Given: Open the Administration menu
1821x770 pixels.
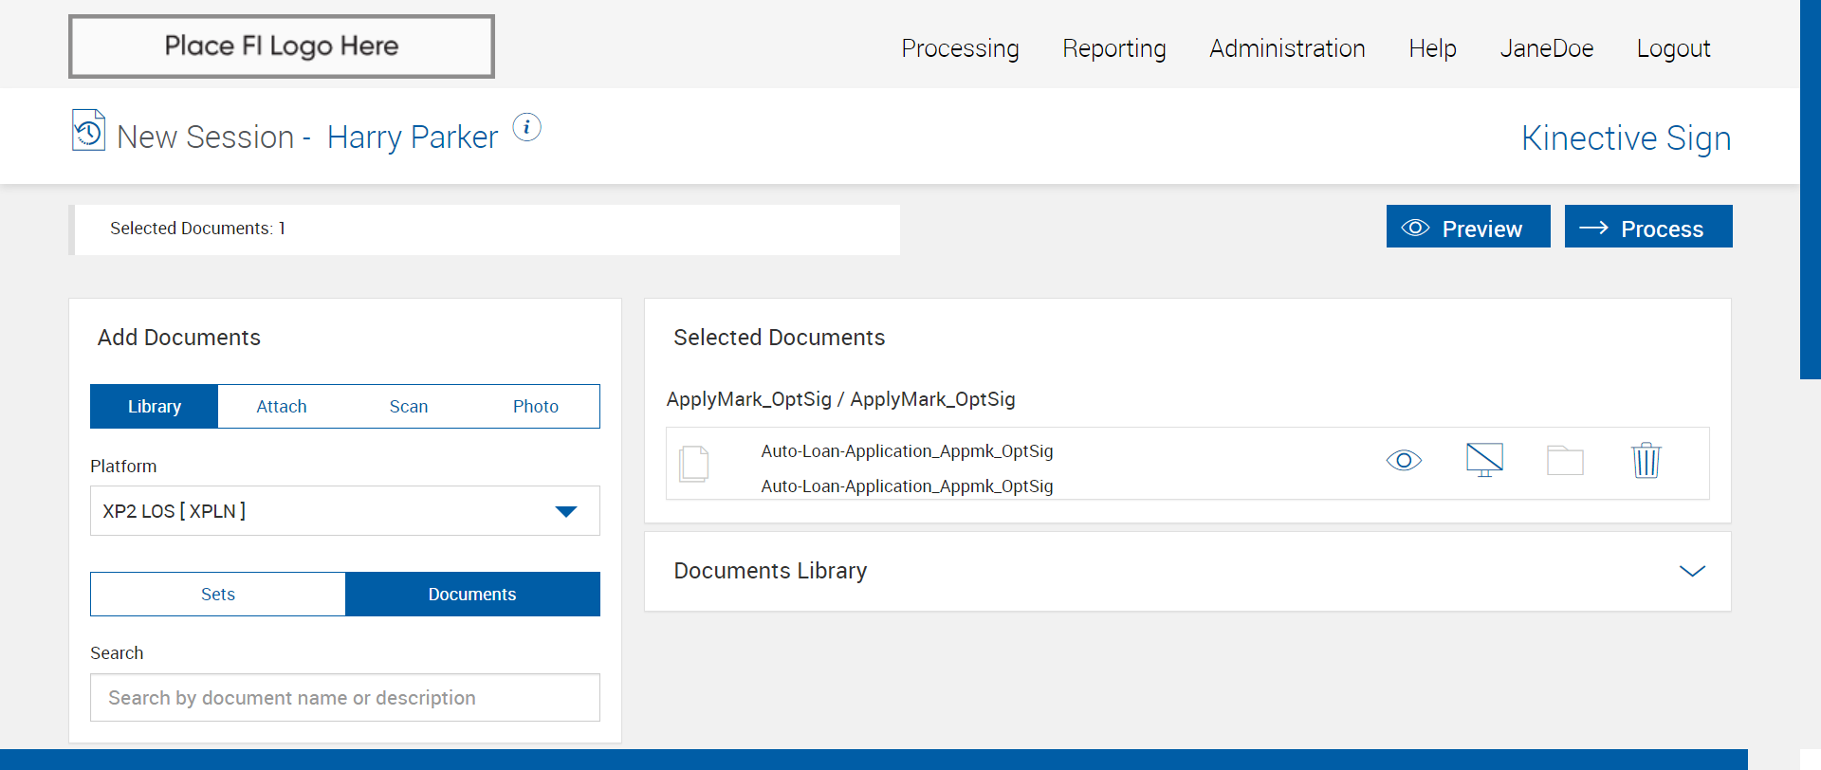Looking at the screenshot, I should pyautogui.click(x=1287, y=48).
